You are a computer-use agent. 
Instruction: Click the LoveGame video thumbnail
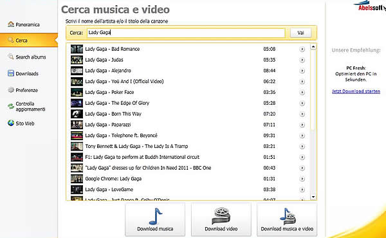tap(77, 190)
